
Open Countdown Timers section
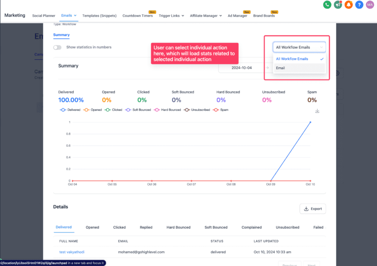click(x=137, y=16)
